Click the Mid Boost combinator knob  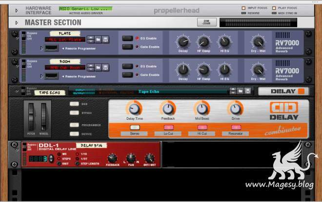coord(202,109)
